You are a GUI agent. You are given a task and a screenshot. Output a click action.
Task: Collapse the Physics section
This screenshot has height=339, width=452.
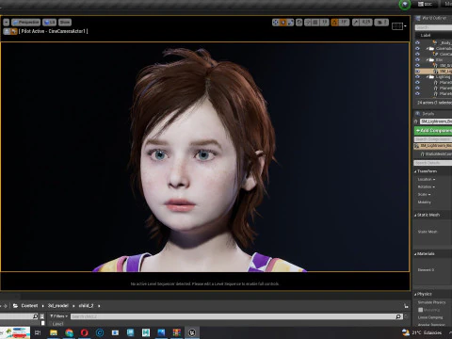point(415,294)
